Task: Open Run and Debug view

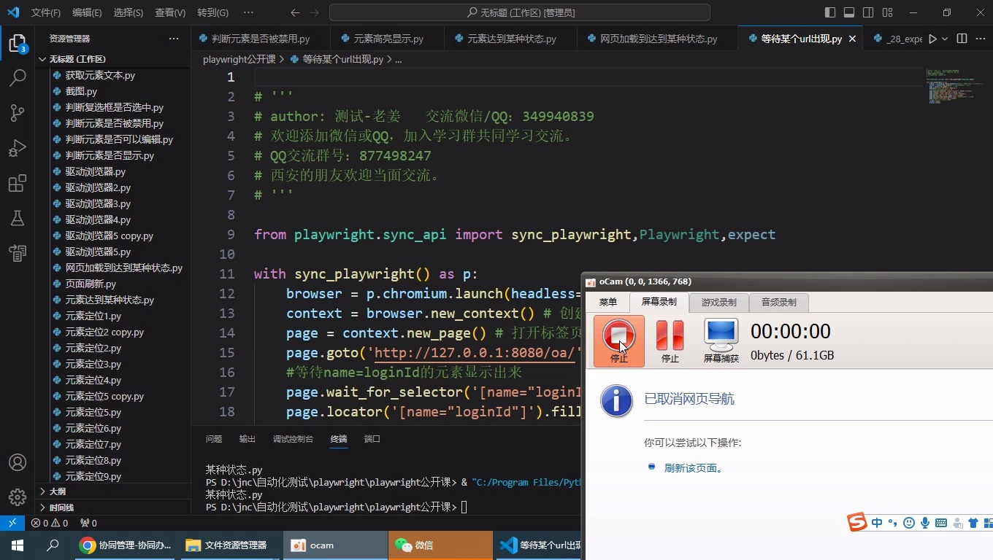Action: [x=18, y=148]
